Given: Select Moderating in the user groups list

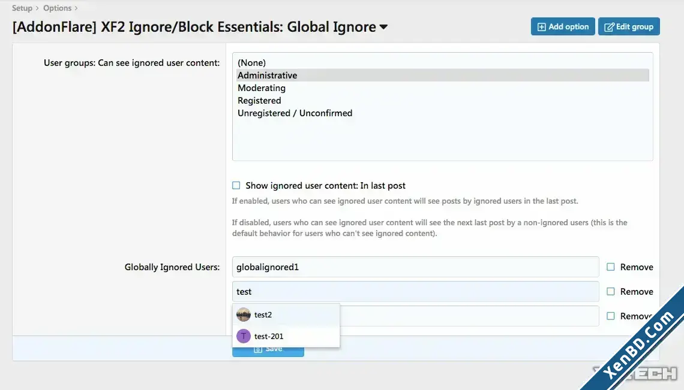Looking at the screenshot, I should click(442, 88).
